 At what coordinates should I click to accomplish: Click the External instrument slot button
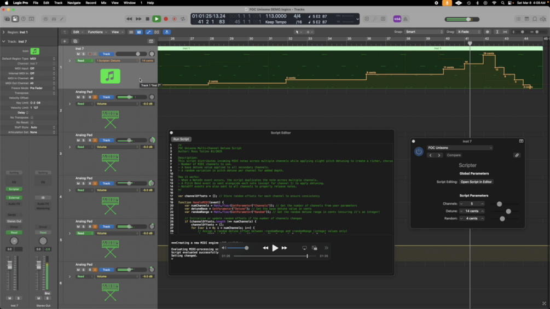coord(14,197)
